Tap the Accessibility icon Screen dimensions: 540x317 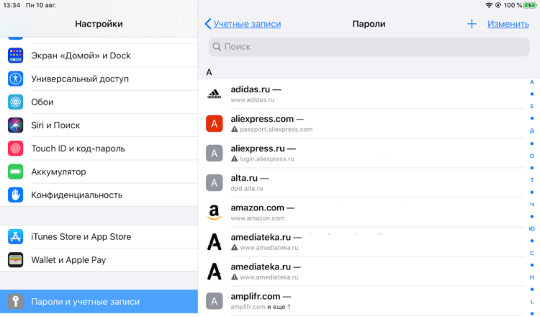pyautogui.click(x=16, y=79)
